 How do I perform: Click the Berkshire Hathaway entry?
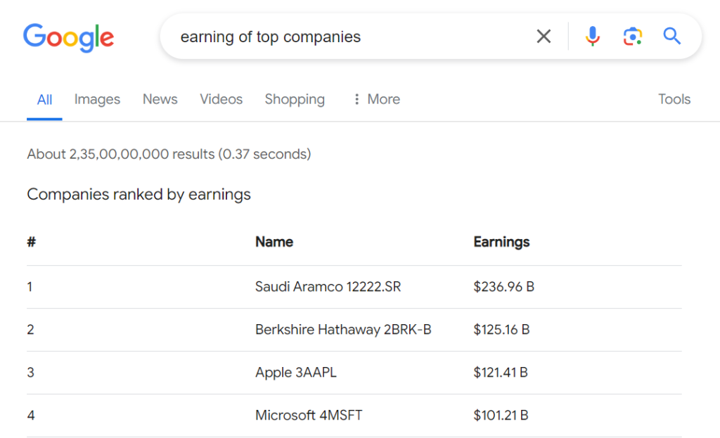[343, 330]
